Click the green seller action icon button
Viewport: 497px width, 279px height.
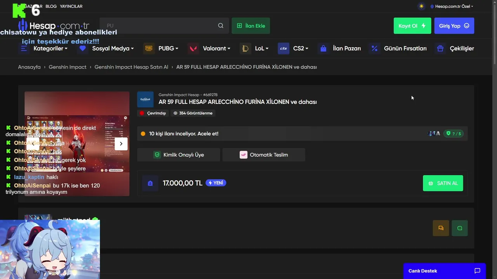[x=460, y=228]
